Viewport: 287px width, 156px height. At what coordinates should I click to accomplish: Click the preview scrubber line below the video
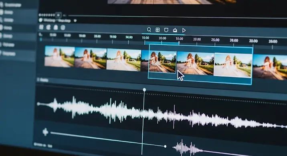(177, 17)
